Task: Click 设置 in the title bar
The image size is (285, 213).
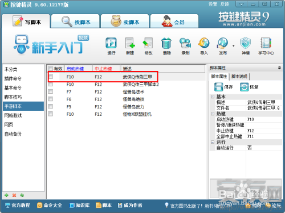Action: 213,4
